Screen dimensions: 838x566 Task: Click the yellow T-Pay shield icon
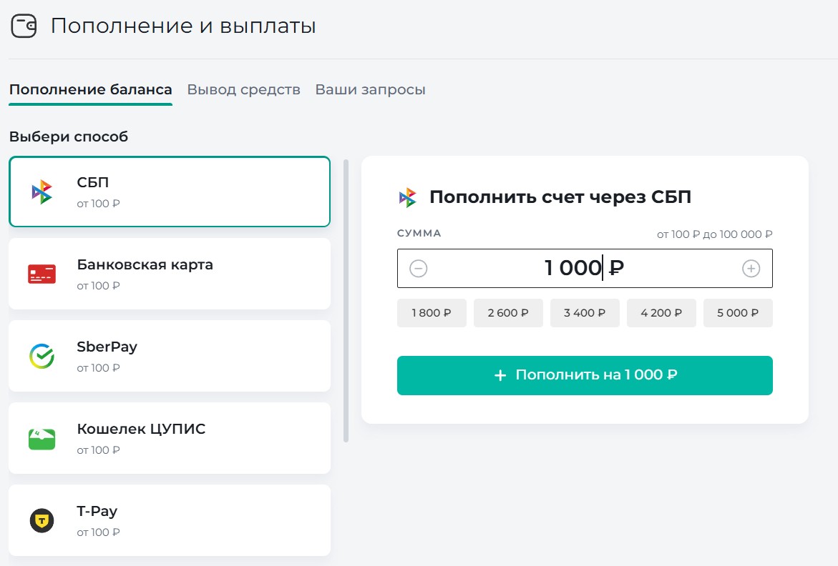[x=42, y=520]
